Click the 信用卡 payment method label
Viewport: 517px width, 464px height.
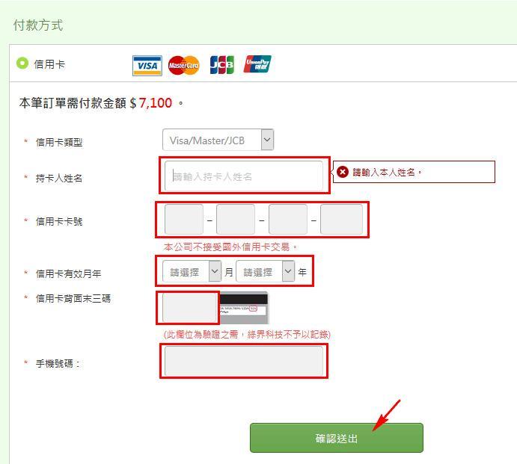point(49,64)
